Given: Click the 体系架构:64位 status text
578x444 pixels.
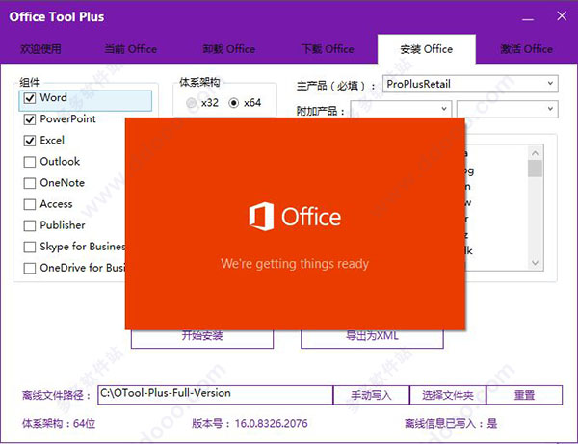Looking at the screenshot, I should coord(59,423).
